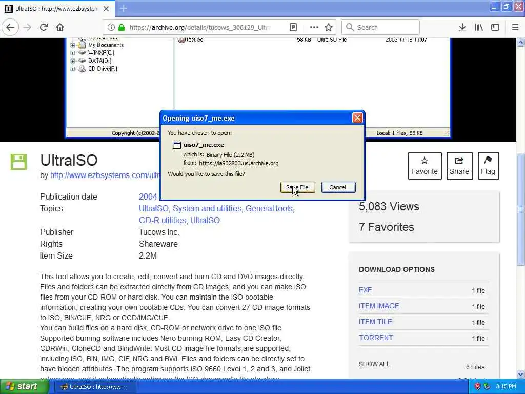The width and height of the screenshot is (525, 394).
Task: Click the Favorite star button
Action: (425, 166)
